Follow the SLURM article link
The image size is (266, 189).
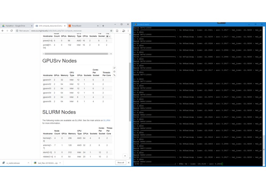pos(107,121)
